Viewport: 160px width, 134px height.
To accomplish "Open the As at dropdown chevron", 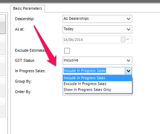I will [128, 29].
